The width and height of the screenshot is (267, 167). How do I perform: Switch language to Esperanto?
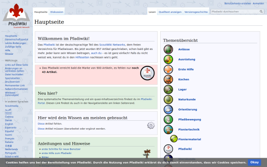click(x=11, y=128)
